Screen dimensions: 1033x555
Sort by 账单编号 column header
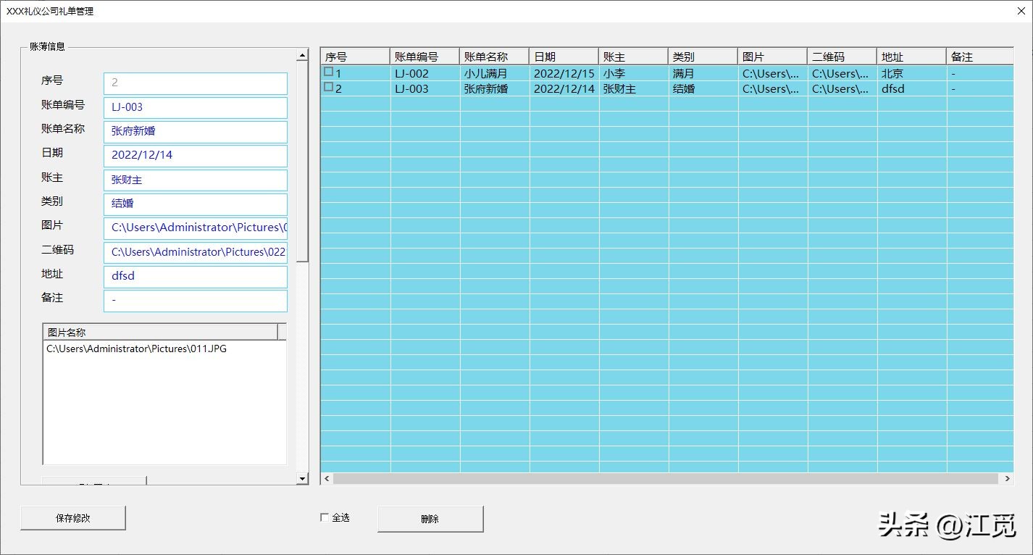[424, 57]
